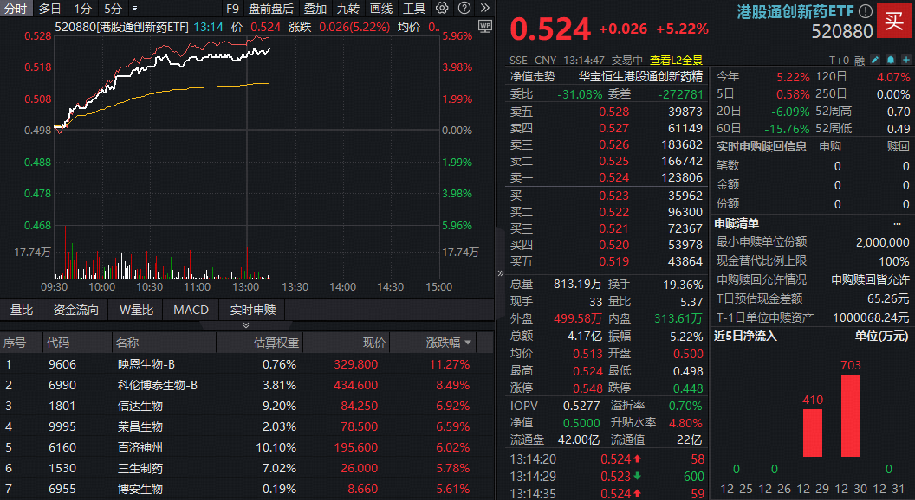This screenshot has height=500, width=915.
Task: Click the WP icon at chart corner
Action: tap(484, 26)
